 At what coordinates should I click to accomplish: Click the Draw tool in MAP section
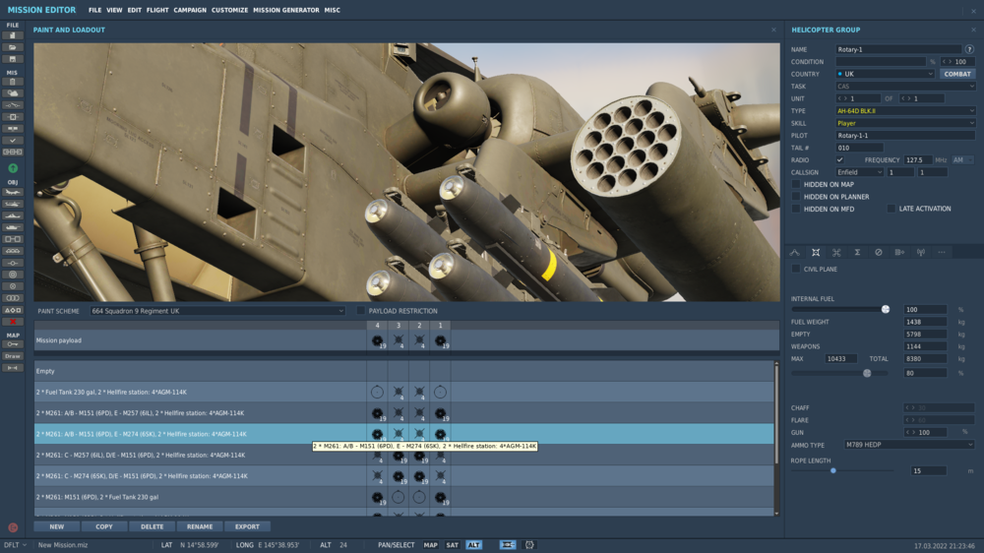pyautogui.click(x=12, y=356)
